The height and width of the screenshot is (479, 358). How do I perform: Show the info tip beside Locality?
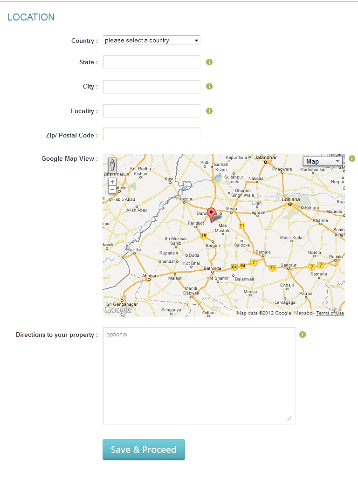(209, 111)
